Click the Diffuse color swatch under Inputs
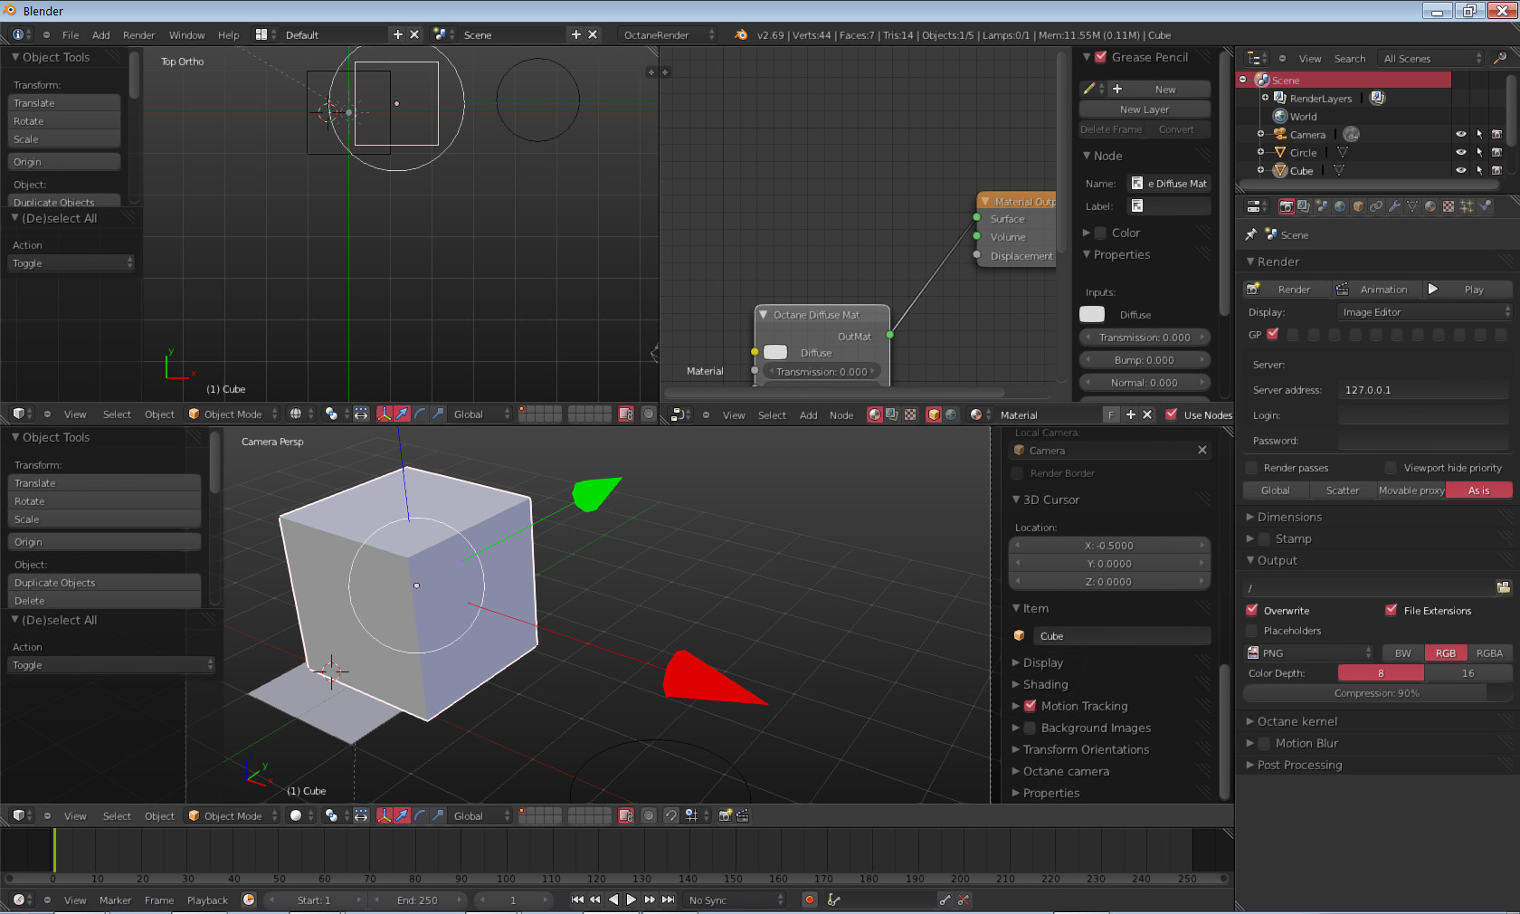 pyautogui.click(x=1092, y=314)
